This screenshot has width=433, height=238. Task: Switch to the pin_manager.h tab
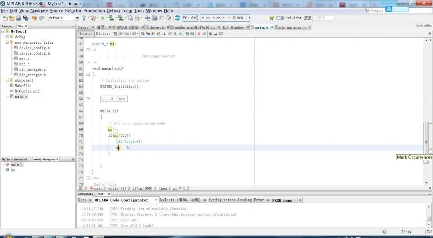coord(292,27)
